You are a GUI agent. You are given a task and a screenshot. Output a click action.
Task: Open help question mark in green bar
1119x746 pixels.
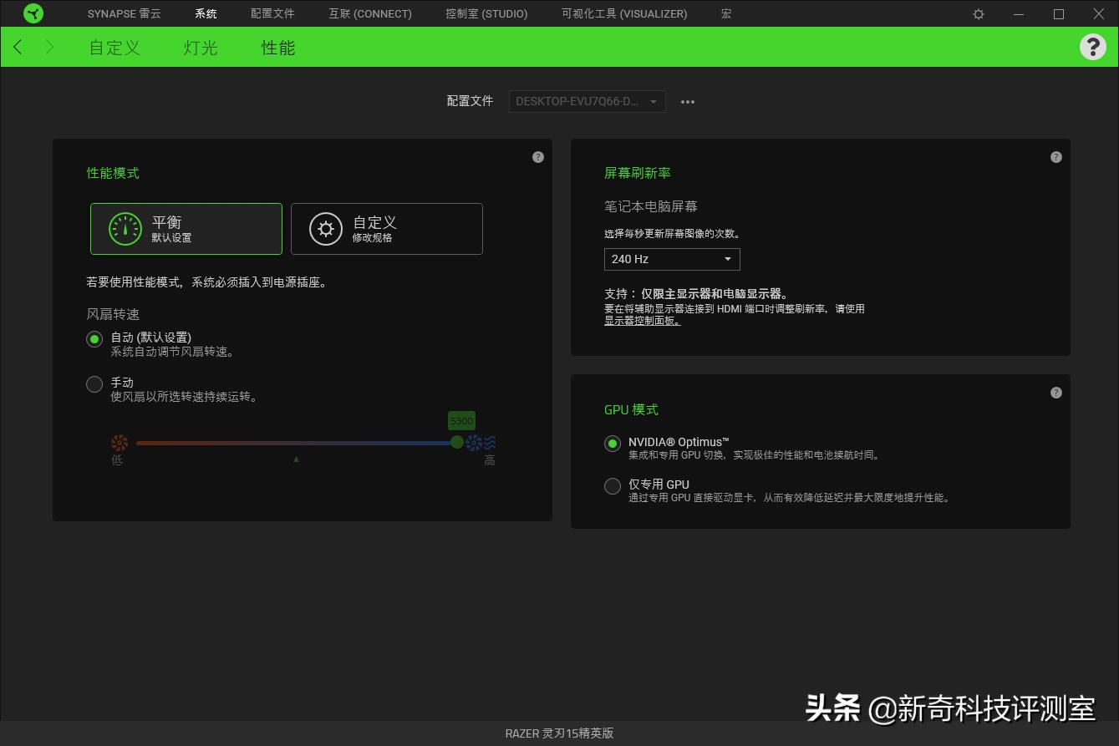tap(1092, 47)
